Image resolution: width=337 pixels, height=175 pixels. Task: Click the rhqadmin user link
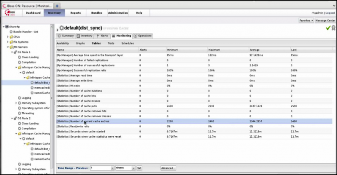pyautogui.click(x=317, y=13)
